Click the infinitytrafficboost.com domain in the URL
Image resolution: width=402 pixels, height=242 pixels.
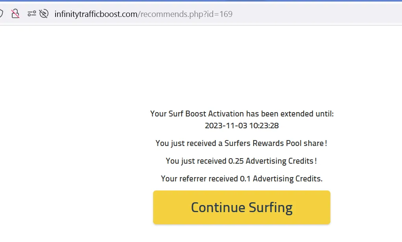[96, 14]
